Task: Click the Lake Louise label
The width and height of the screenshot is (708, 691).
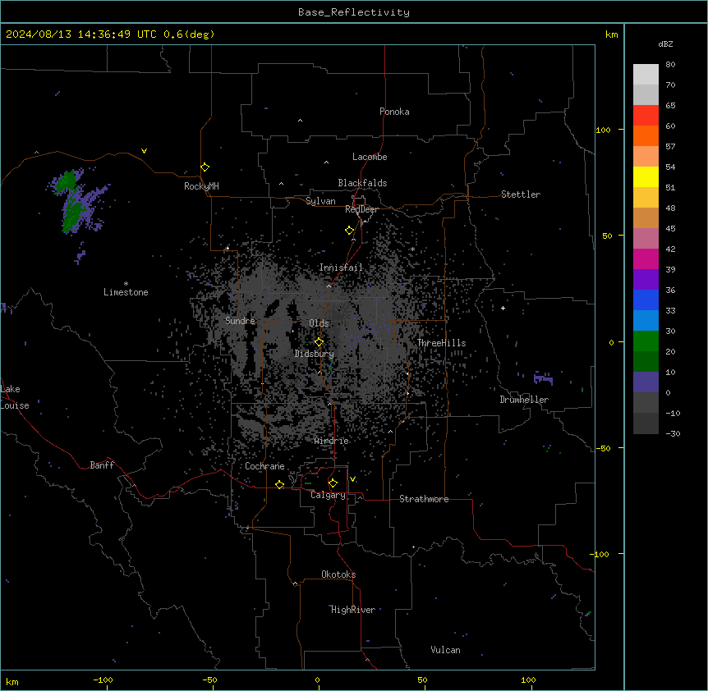Action: pyautogui.click(x=14, y=397)
